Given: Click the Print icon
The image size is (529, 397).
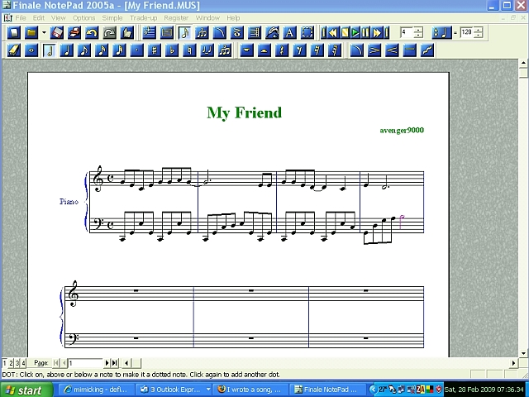Looking at the screenshot, I should click(x=74, y=33).
